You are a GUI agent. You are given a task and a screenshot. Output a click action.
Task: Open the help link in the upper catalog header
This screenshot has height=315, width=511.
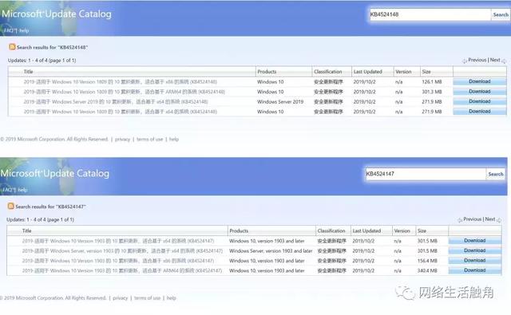point(24,30)
